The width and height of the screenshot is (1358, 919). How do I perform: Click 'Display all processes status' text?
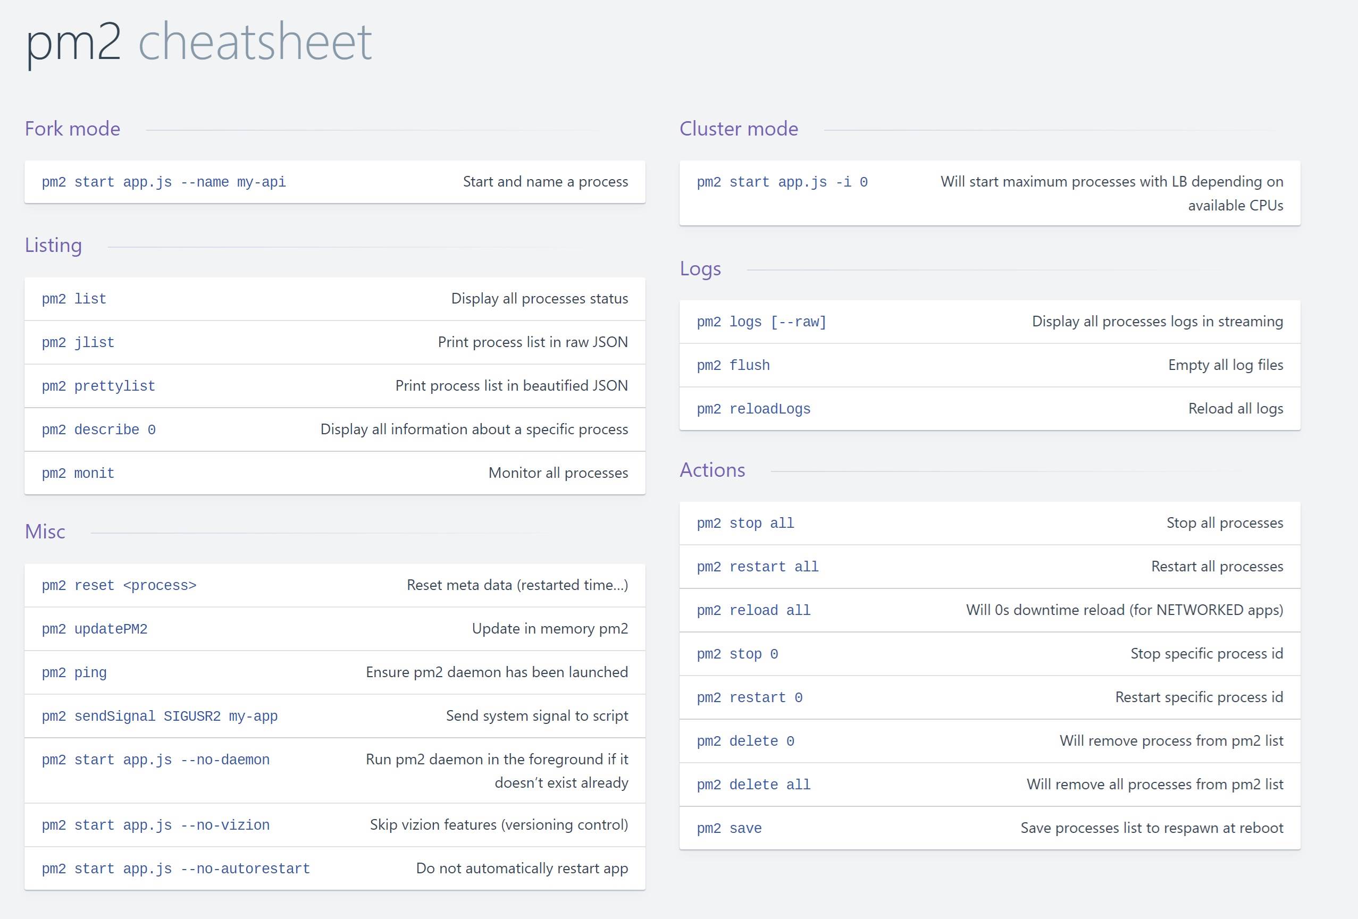[539, 299]
